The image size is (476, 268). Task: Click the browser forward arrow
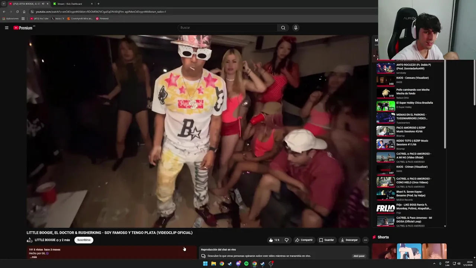click(10, 12)
